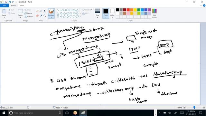The image size is (206, 116).
Task: Select the Magnifier tool
Action: [44, 16]
